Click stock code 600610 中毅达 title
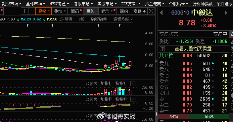The image size is (233, 122). [x=192, y=13]
